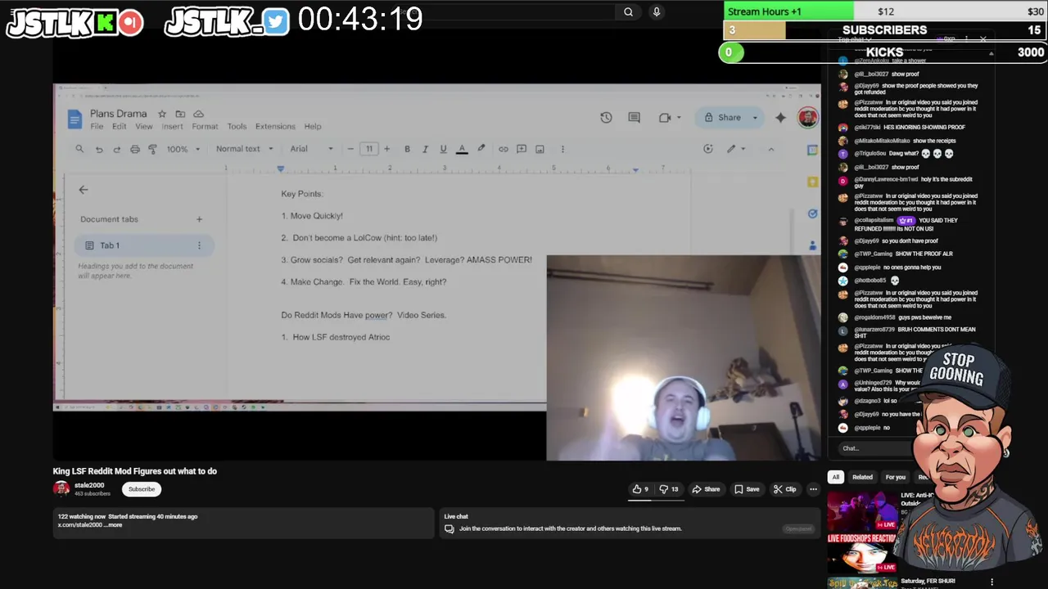Open the File menu
The image size is (1048, 589).
click(97, 127)
